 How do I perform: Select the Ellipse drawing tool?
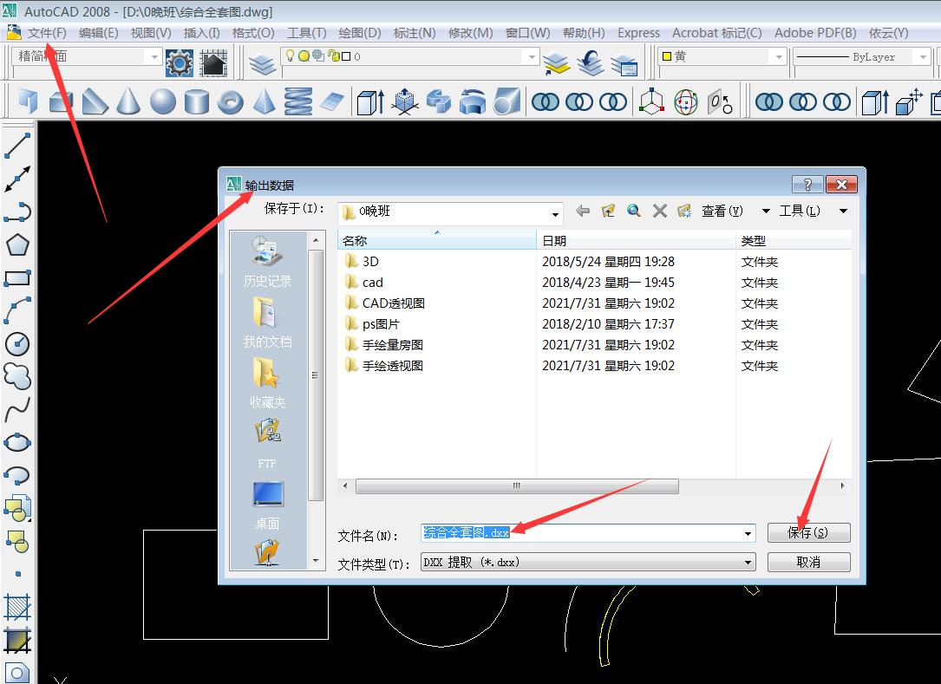[17, 442]
